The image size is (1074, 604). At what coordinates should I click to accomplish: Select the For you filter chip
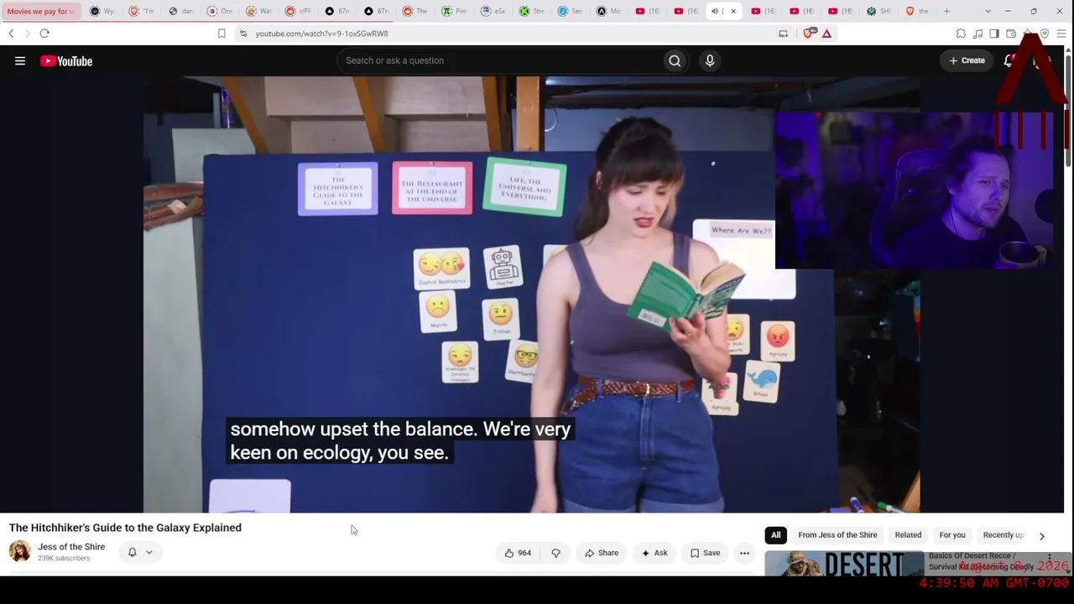952,535
